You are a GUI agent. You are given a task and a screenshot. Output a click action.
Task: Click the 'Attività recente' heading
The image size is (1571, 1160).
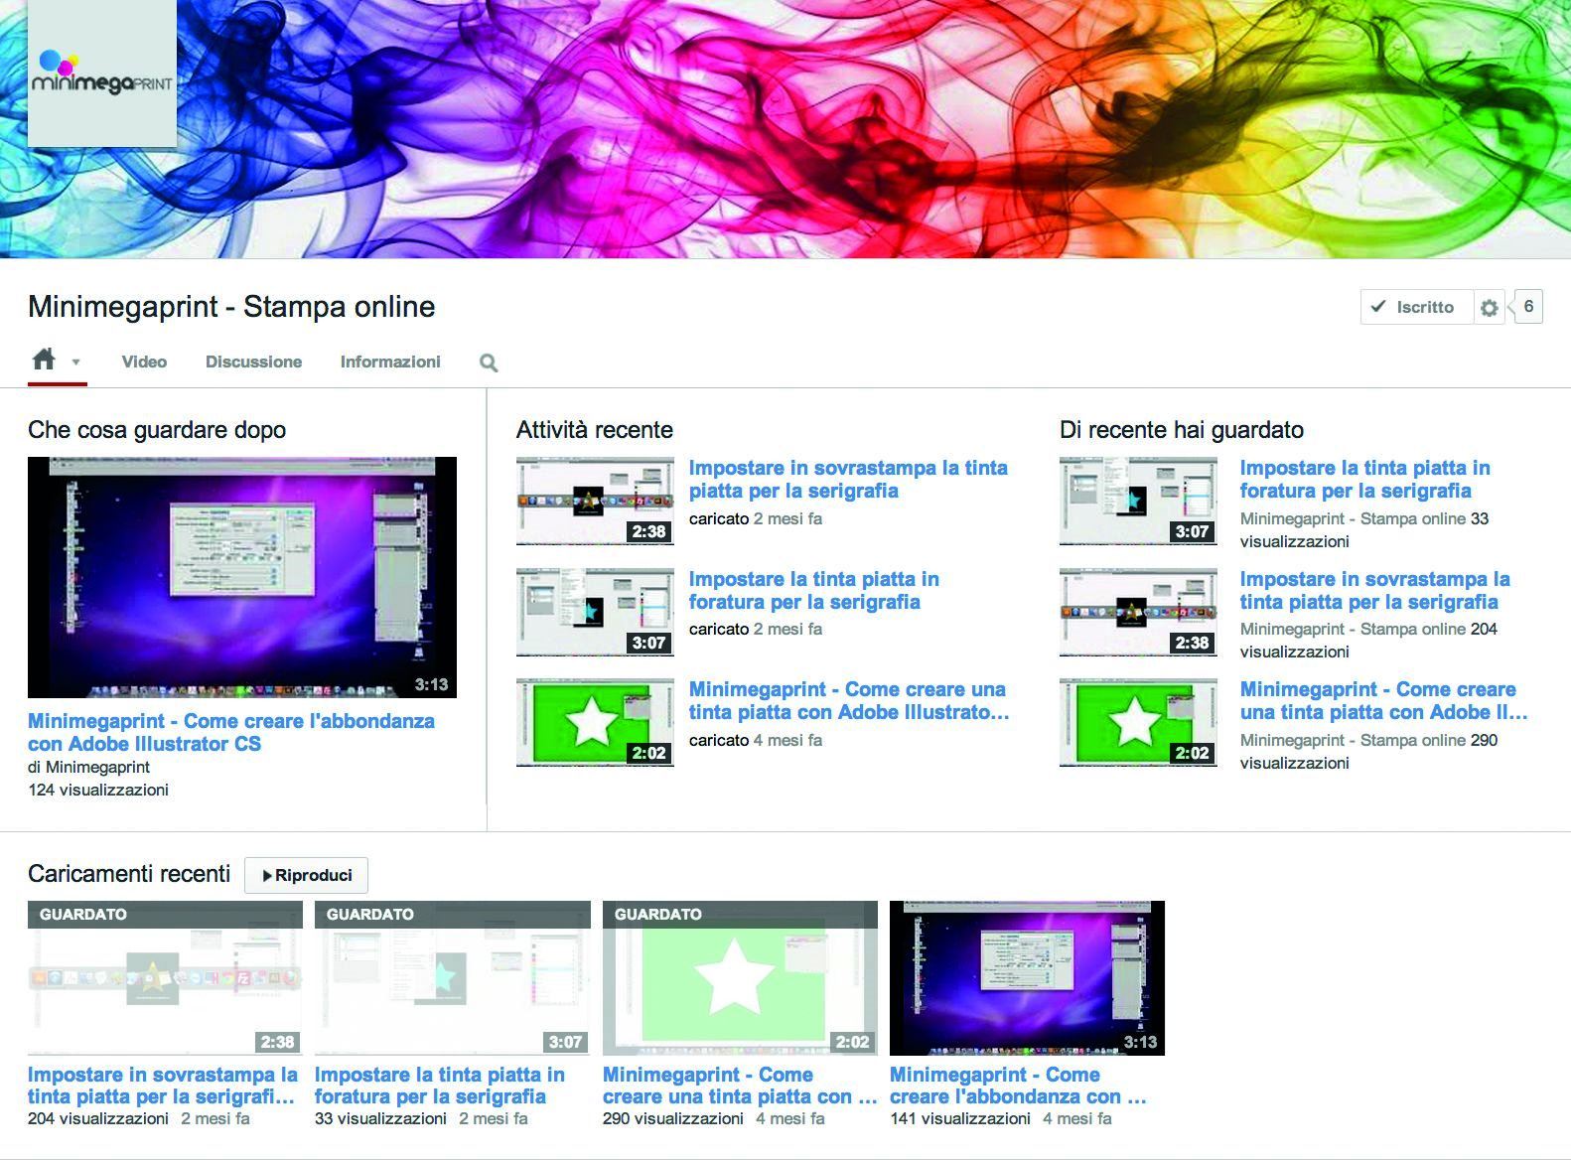coord(595,430)
